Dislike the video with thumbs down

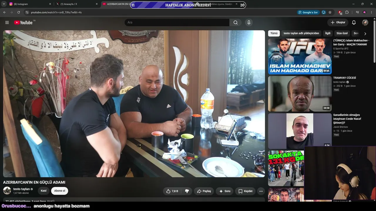187,191
